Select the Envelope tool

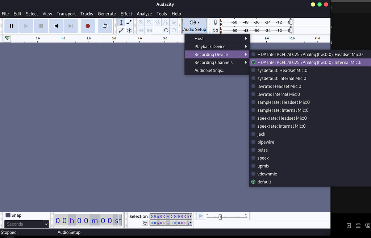(129, 22)
